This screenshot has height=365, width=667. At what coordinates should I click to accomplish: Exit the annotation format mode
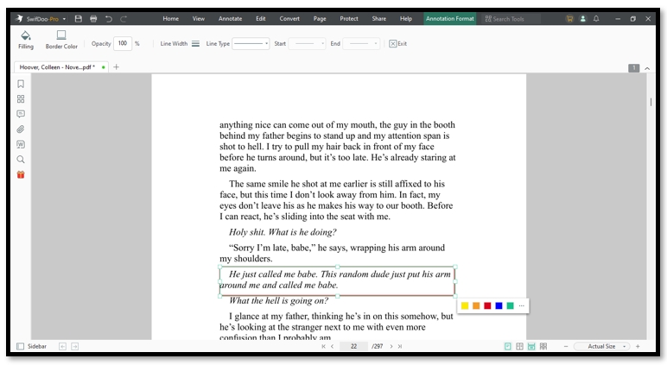tap(397, 43)
